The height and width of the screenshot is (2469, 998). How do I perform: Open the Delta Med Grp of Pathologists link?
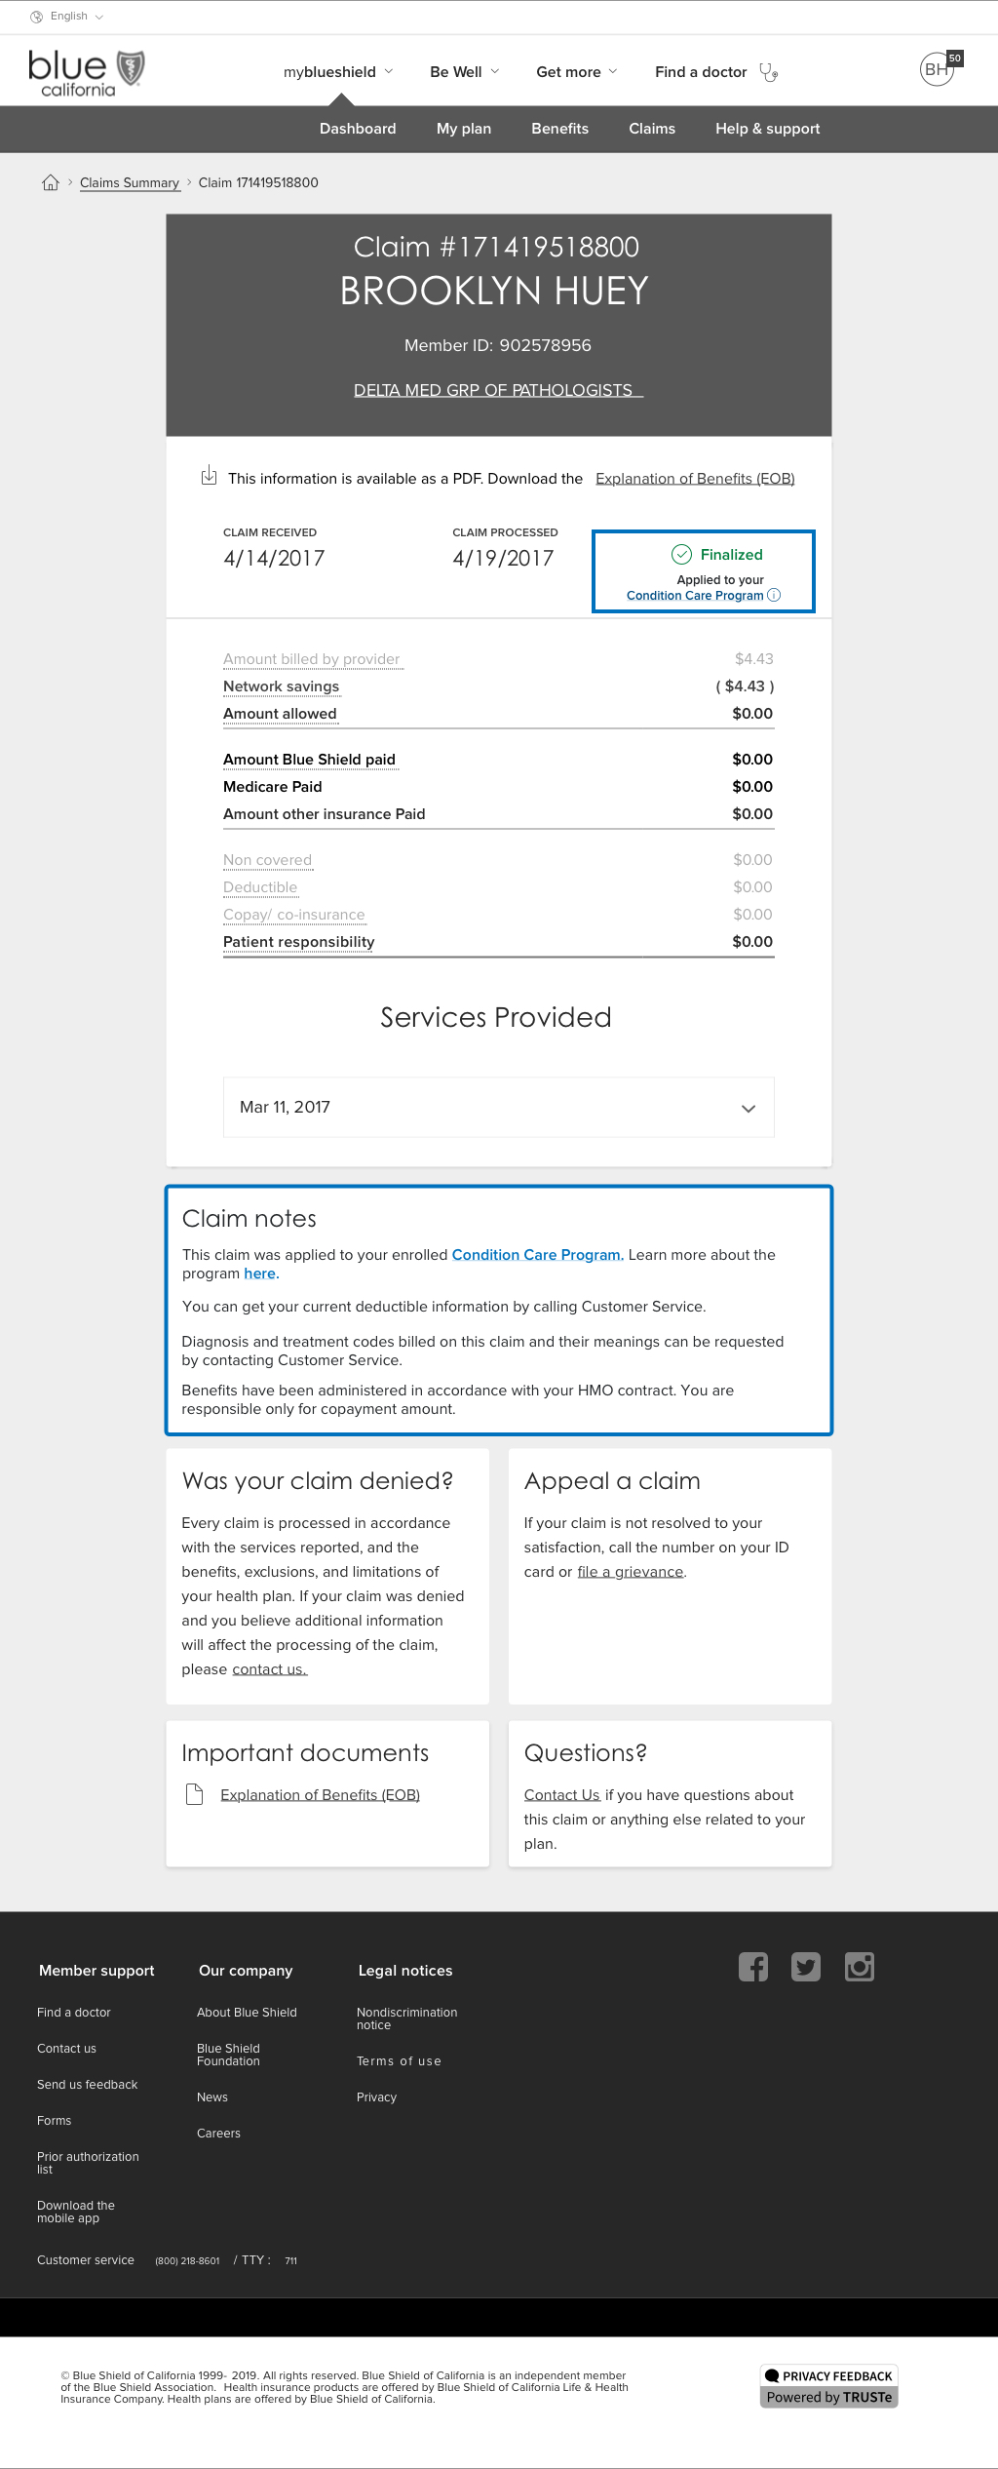(498, 390)
